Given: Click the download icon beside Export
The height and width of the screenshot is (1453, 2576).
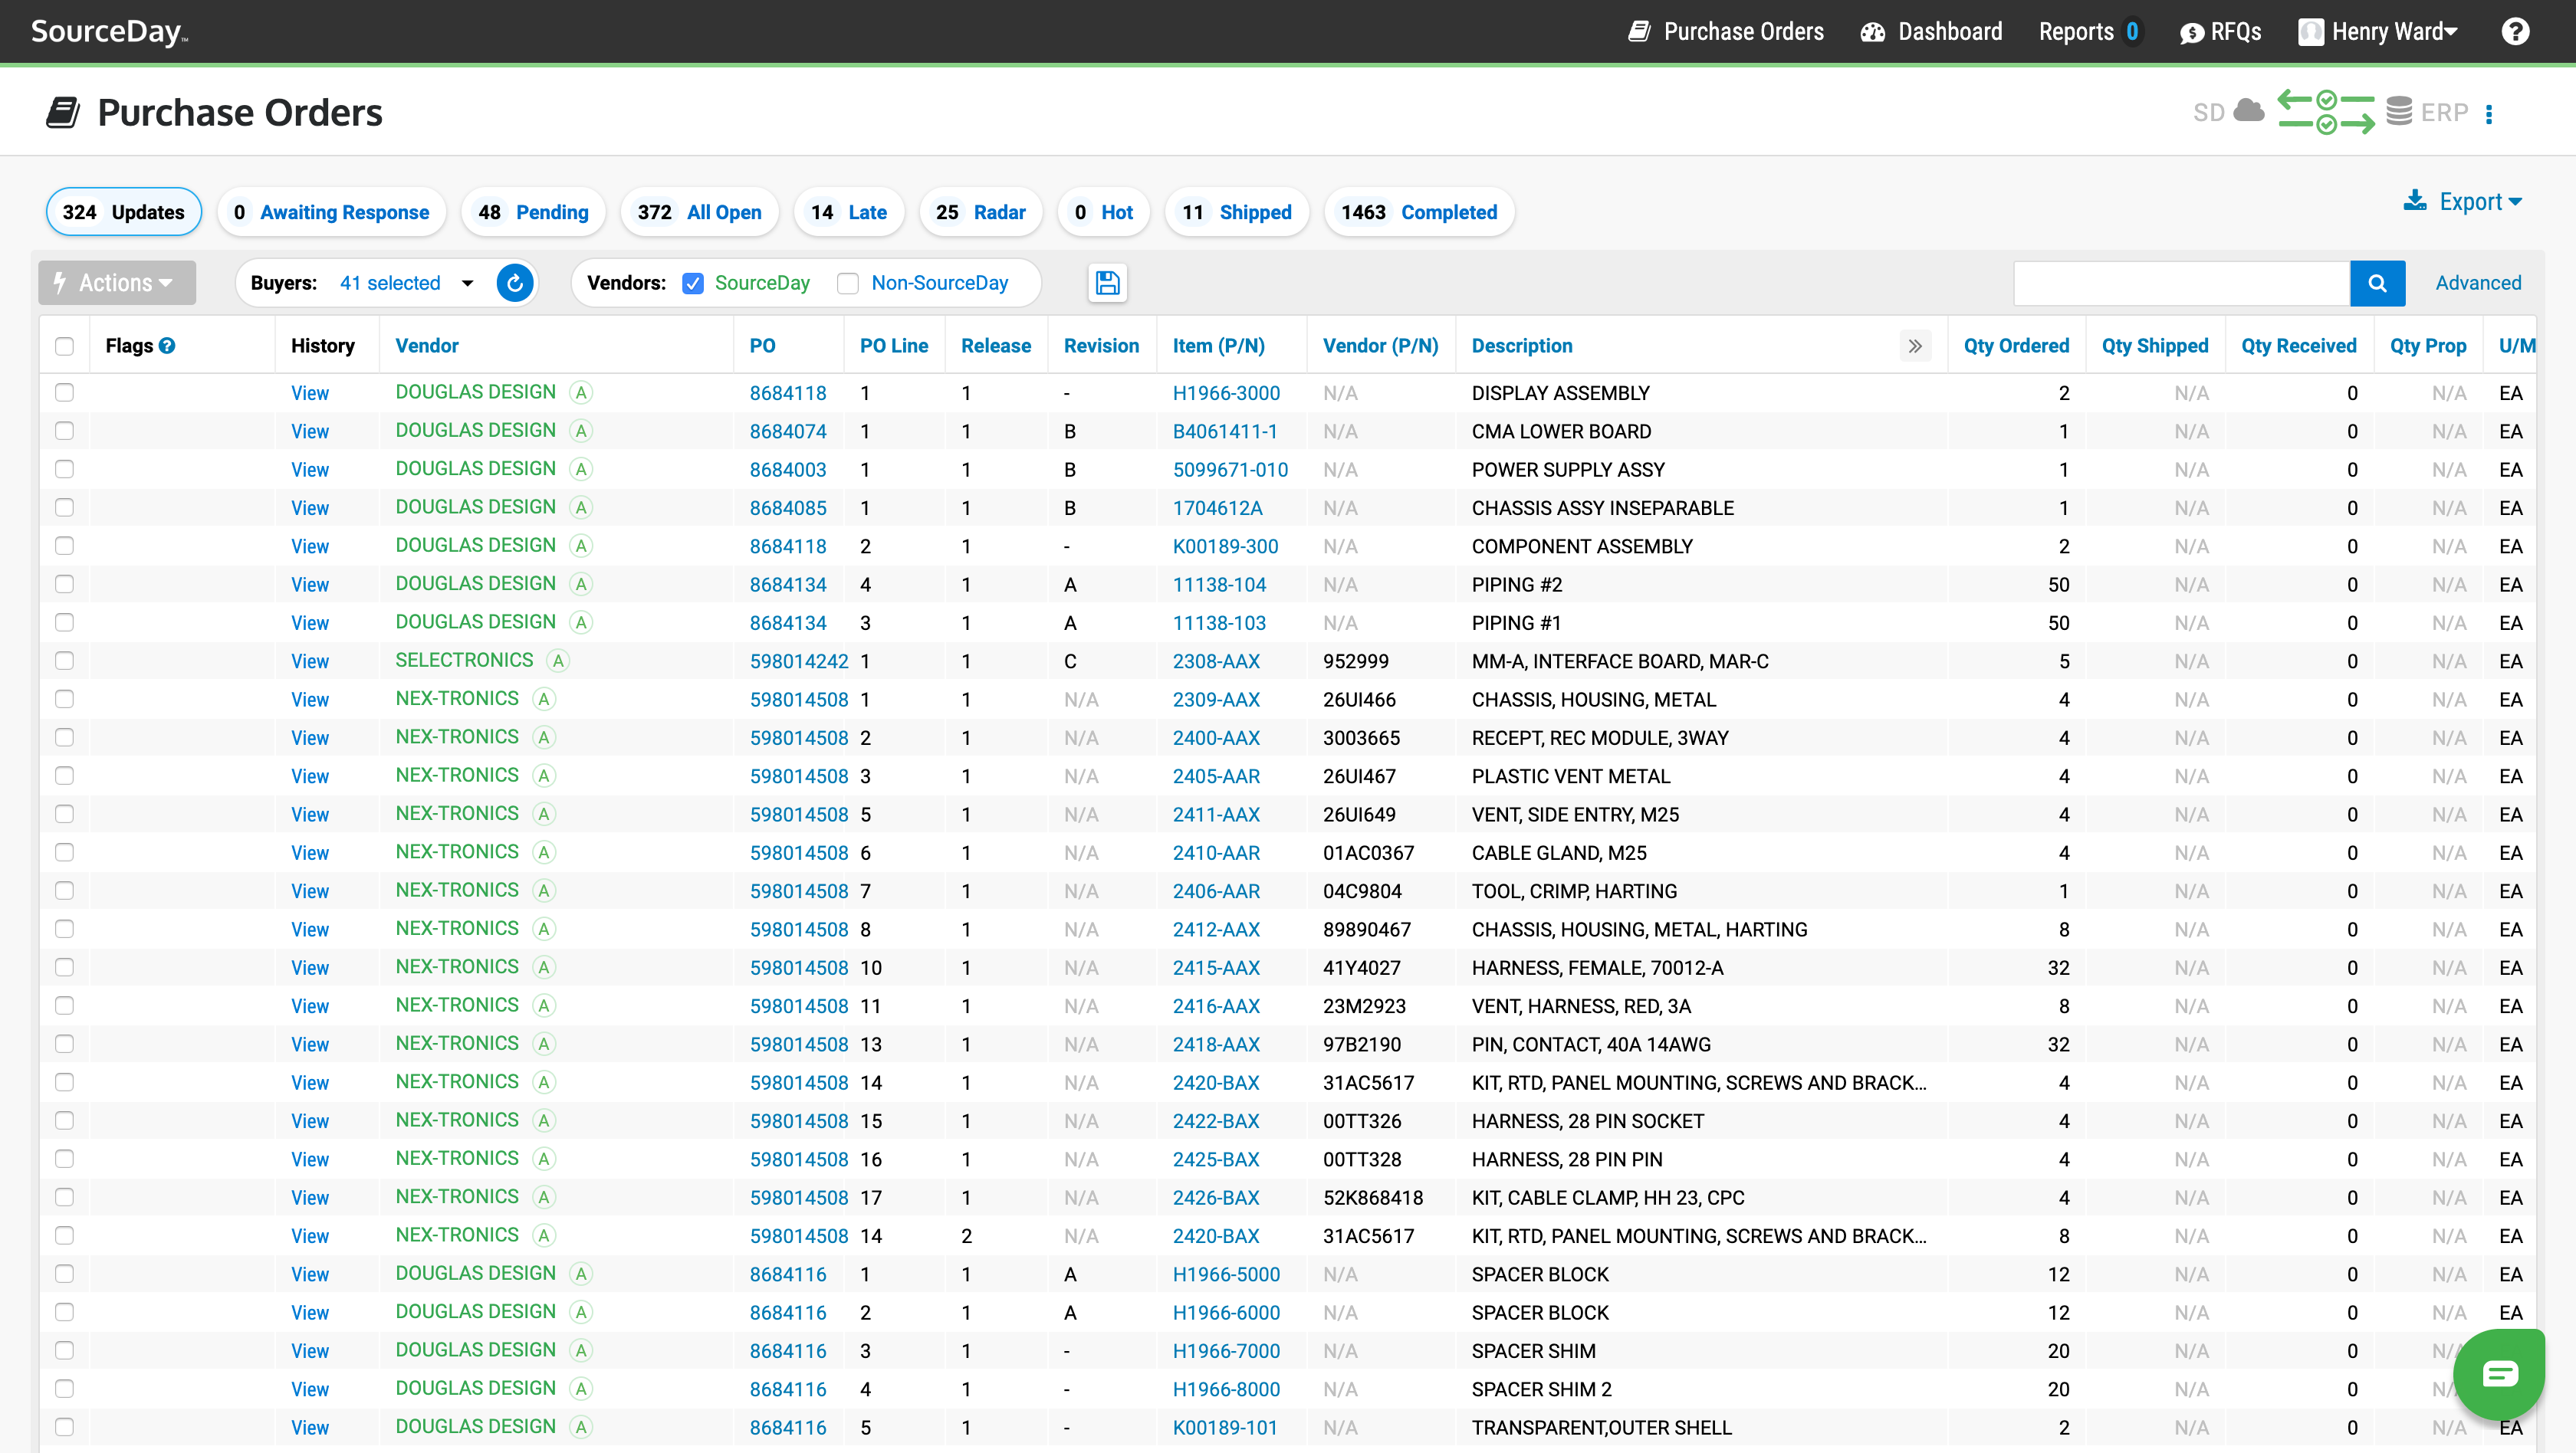Looking at the screenshot, I should 2415,201.
